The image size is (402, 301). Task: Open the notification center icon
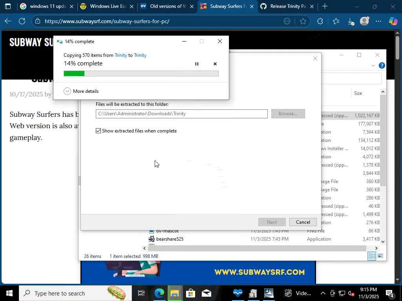(390, 293)
